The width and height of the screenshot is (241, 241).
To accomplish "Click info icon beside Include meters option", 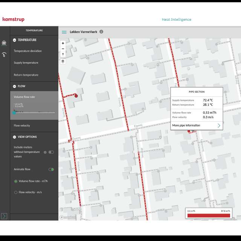I will click(x=45, y=152).
